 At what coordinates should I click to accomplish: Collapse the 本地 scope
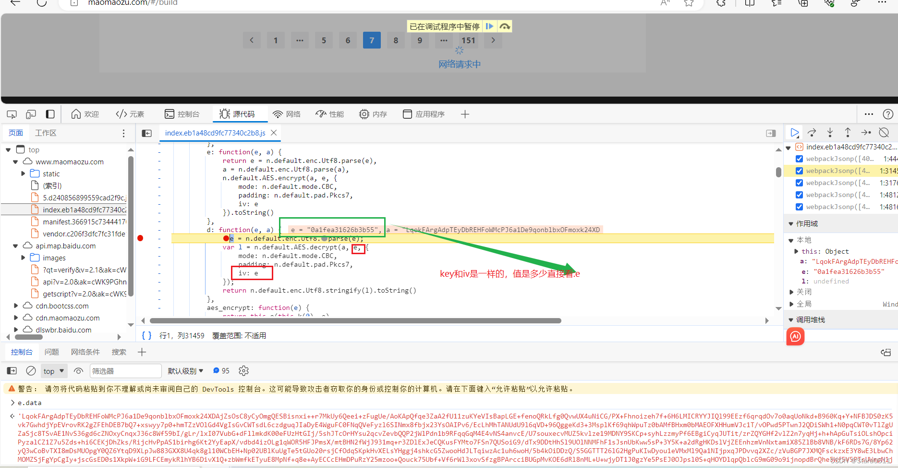point(791,240)
